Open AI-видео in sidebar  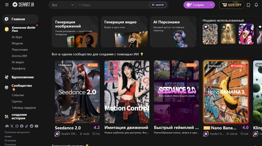pyautogui.click(x=18, y=62)
